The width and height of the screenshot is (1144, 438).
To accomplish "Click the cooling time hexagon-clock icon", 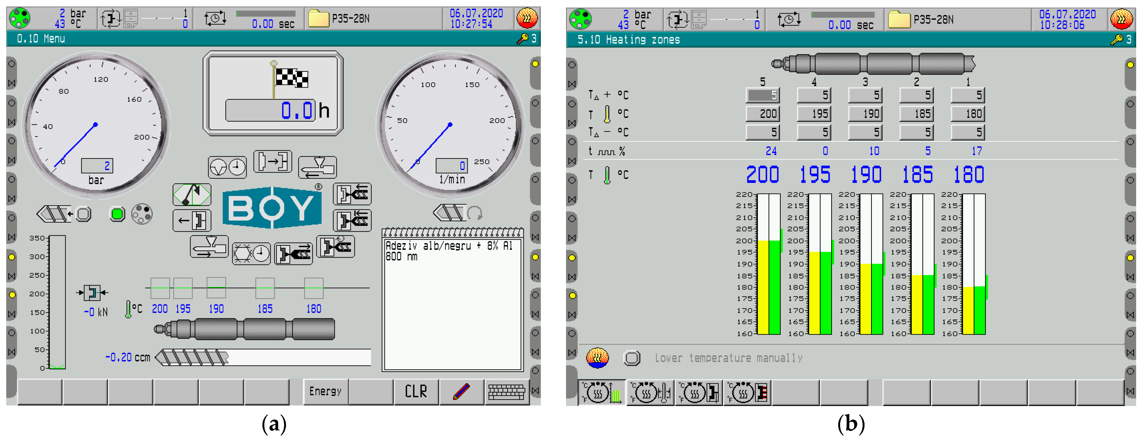I will pos(251,254).
